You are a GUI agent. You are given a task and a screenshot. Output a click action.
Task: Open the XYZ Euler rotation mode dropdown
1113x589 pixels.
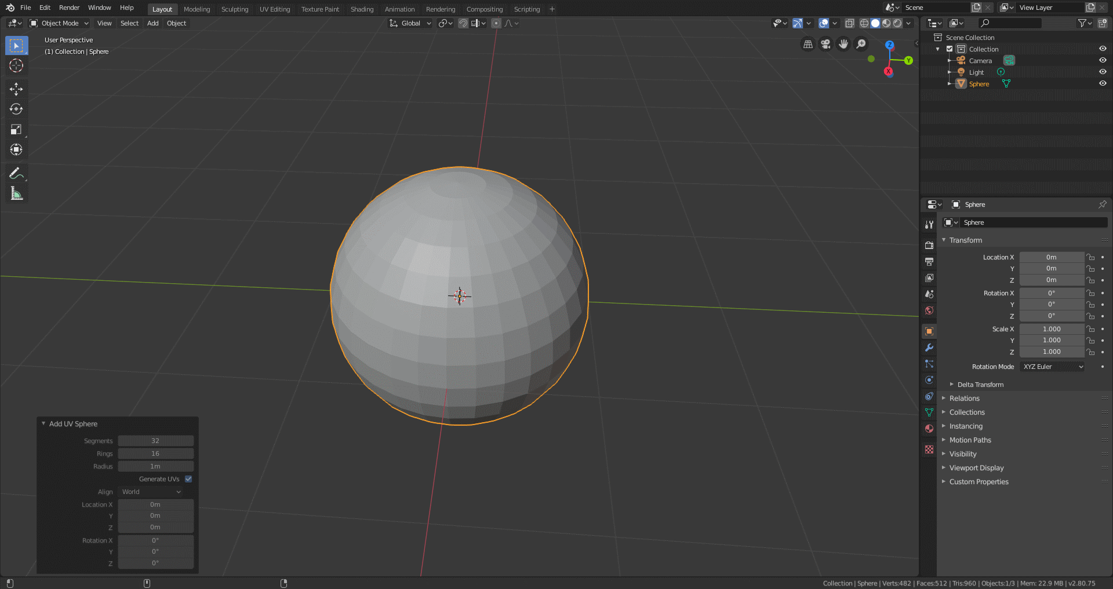(x=1052, y=366)
